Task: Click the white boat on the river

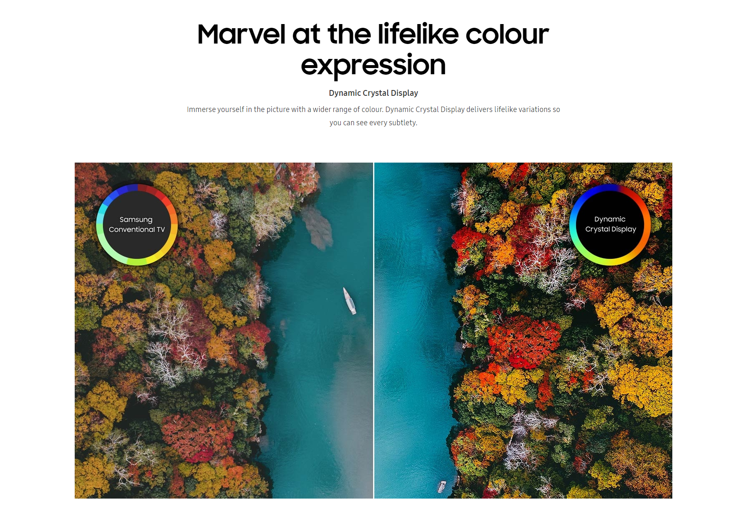Action: click(x=349, y=301)
